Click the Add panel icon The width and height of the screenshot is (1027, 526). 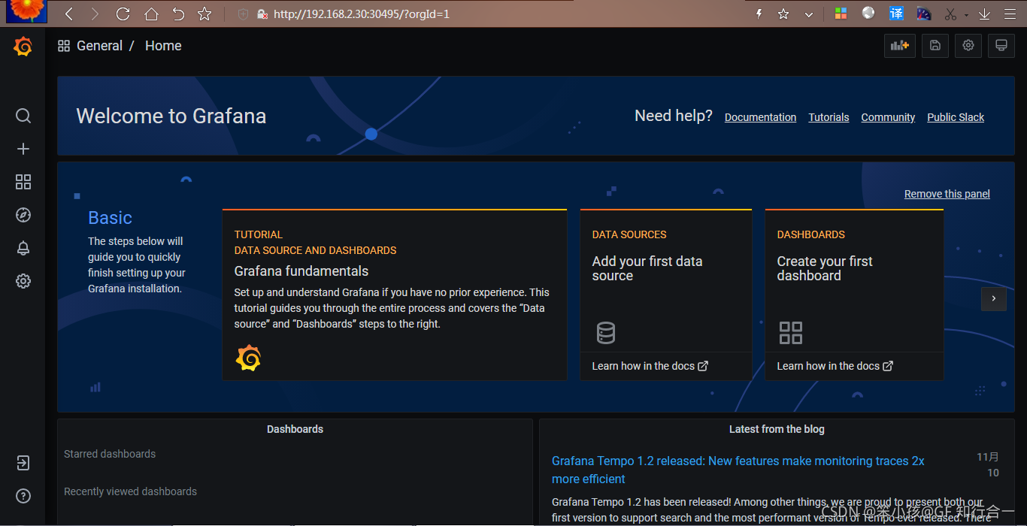900,46
